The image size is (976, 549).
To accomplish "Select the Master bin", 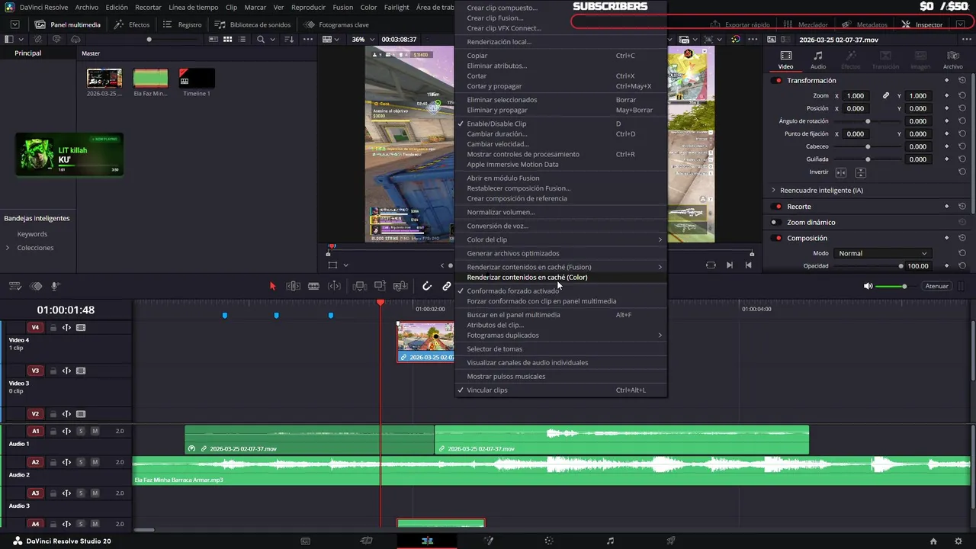I will (x=91, y=53).
